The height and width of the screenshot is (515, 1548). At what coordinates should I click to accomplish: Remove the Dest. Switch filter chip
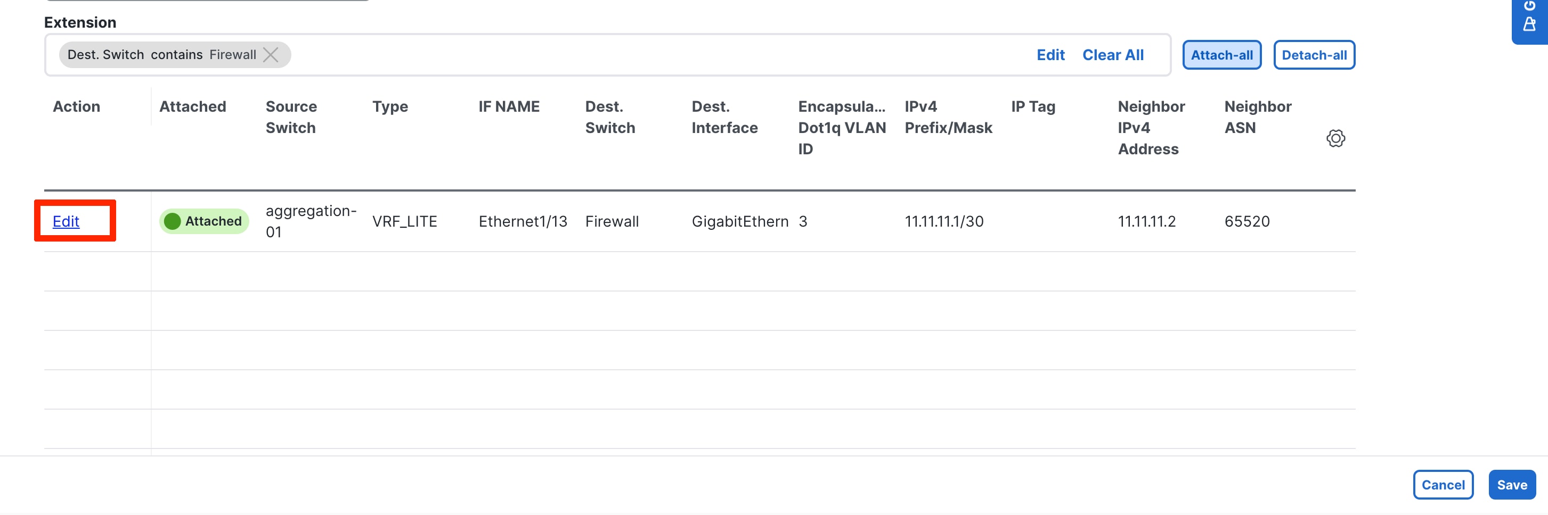pos(271,55)
